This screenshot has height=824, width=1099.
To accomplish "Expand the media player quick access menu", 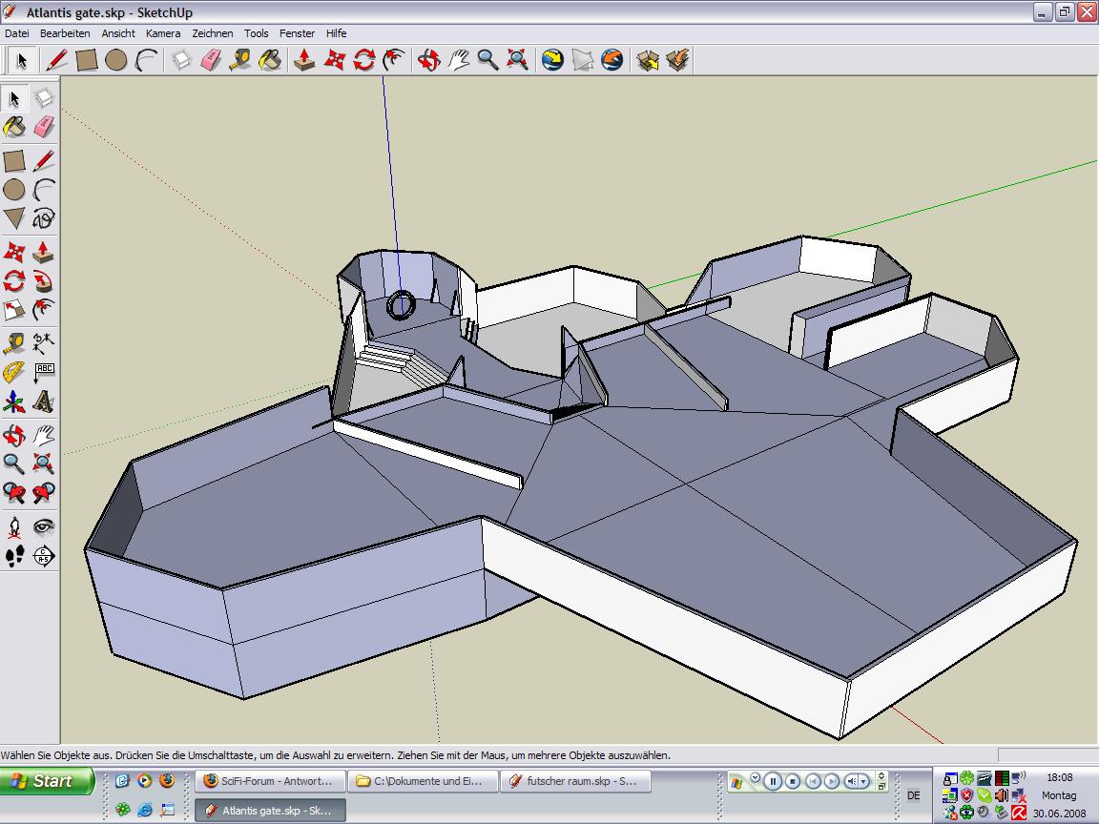I will pos(755,778).
